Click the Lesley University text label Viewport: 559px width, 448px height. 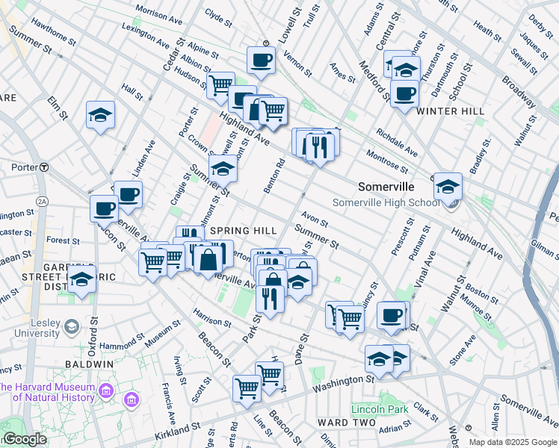pos(37,328)
